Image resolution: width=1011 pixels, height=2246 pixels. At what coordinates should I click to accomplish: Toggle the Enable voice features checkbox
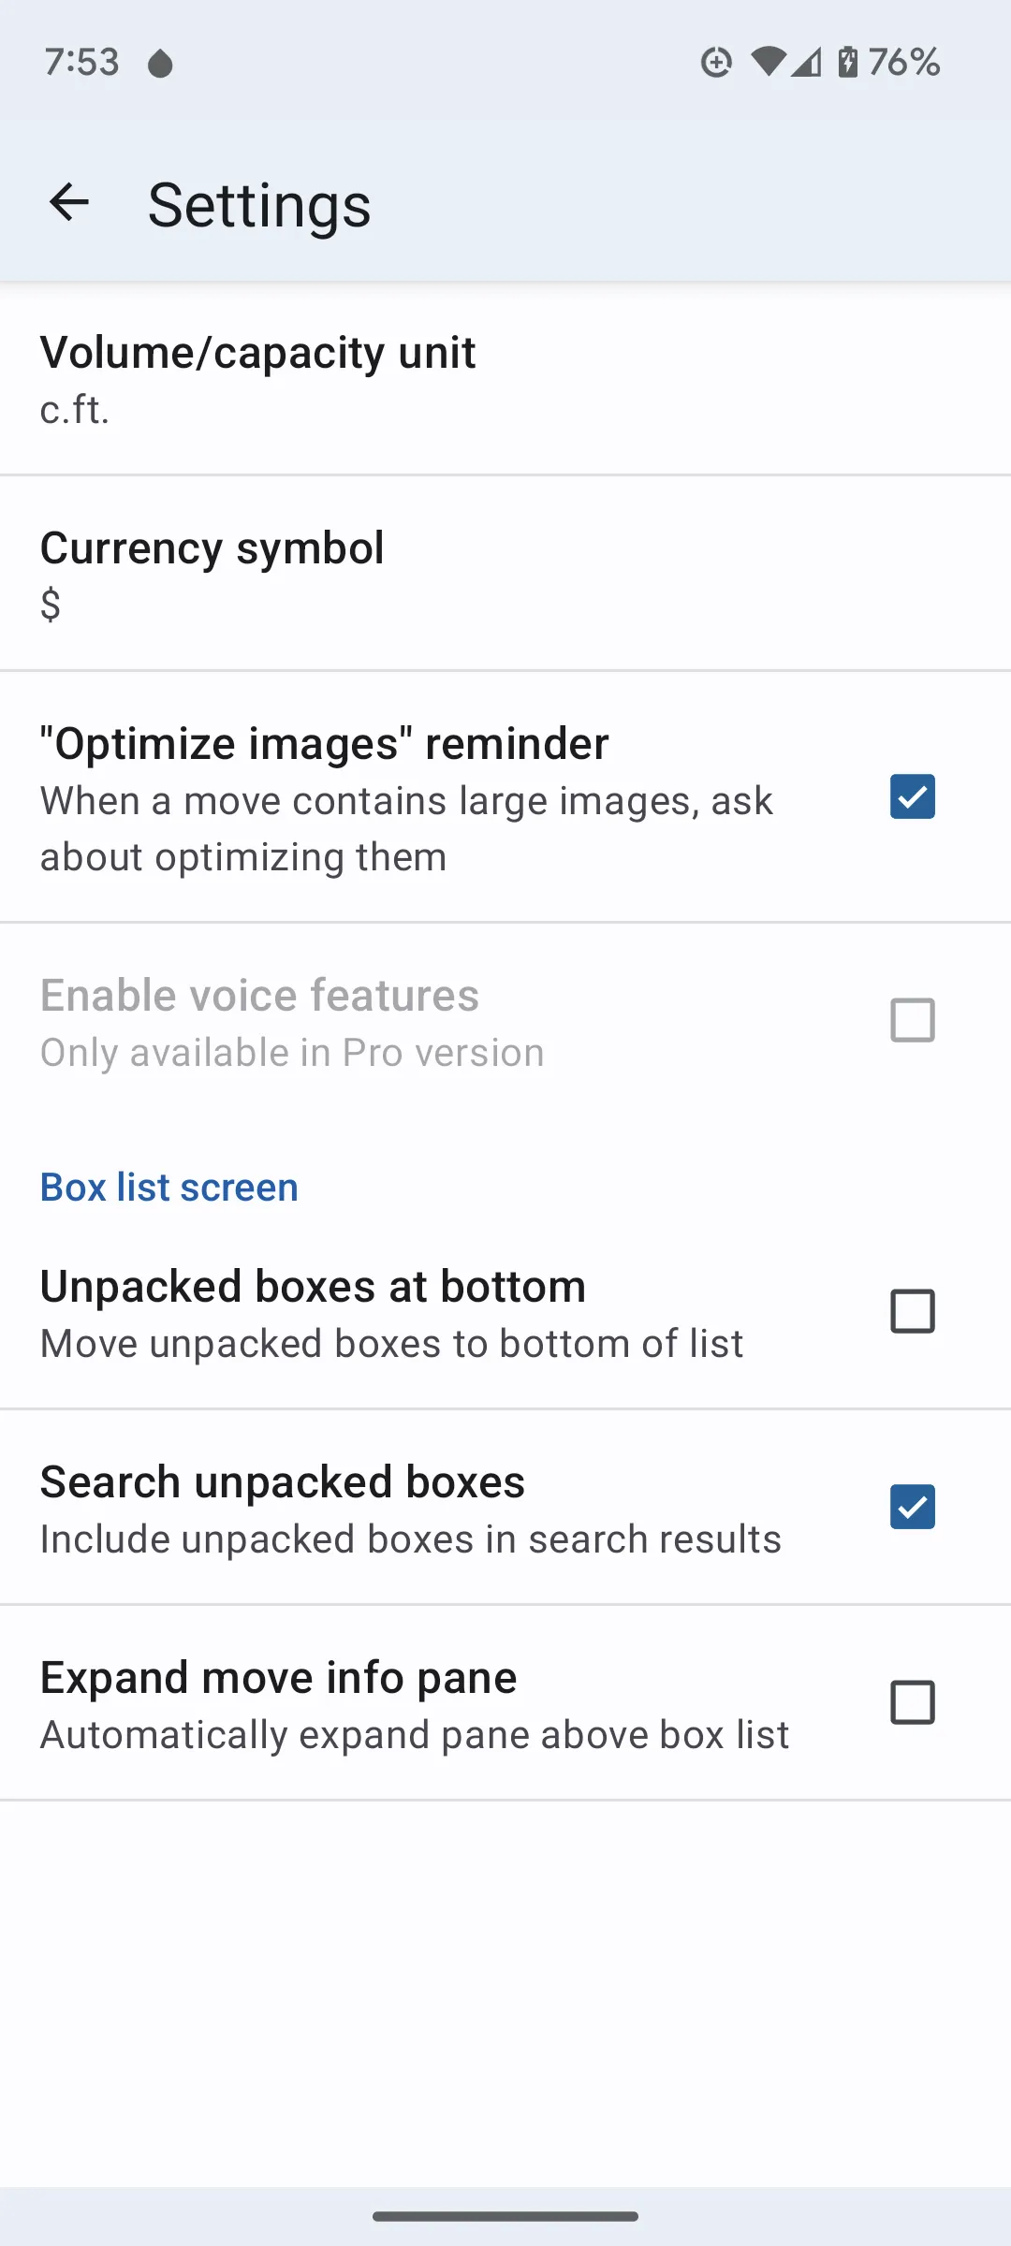(911, 1020)
